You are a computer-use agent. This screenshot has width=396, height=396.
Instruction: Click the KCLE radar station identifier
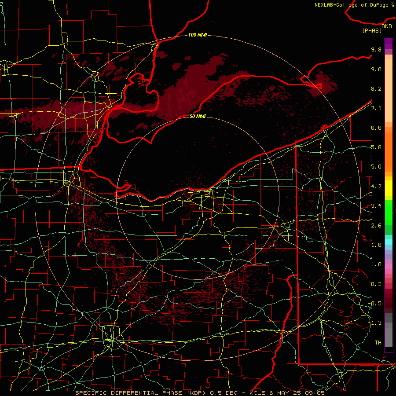[x=258, y=393]
